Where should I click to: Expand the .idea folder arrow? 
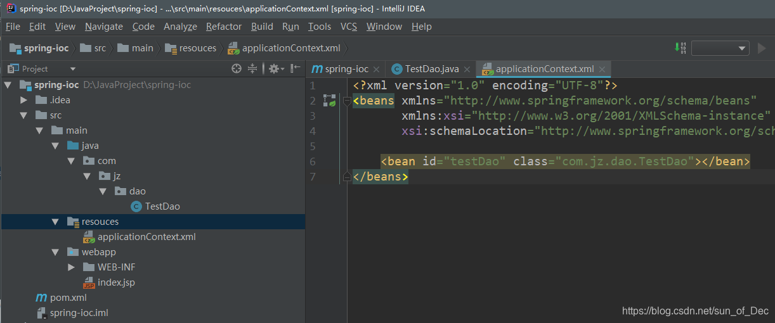pyautogui.click(x=23, y=100)
